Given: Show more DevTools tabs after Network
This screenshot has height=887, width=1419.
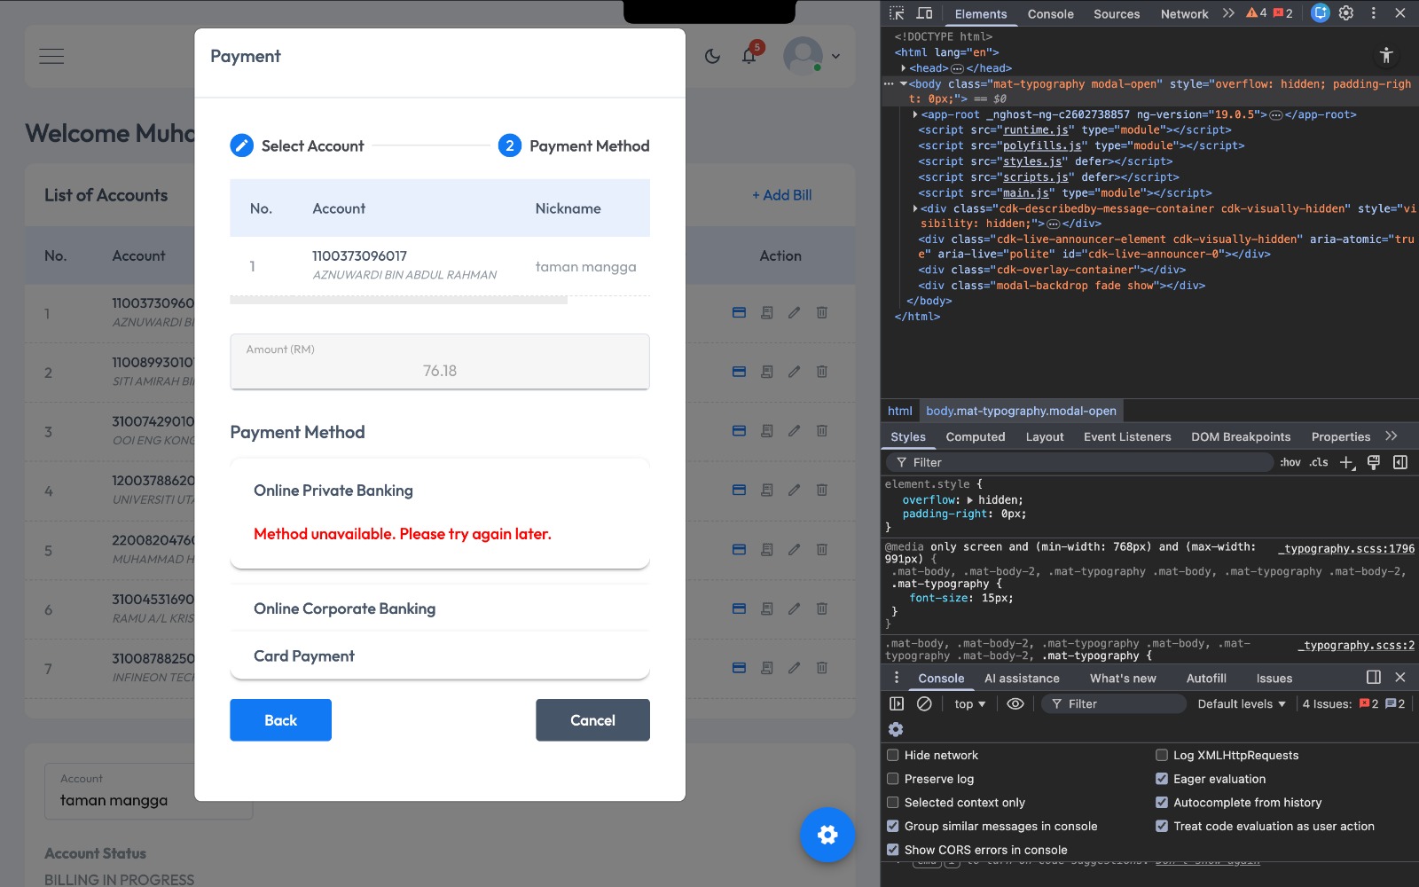Looking at the screenshot, I should pos(1228,13).
